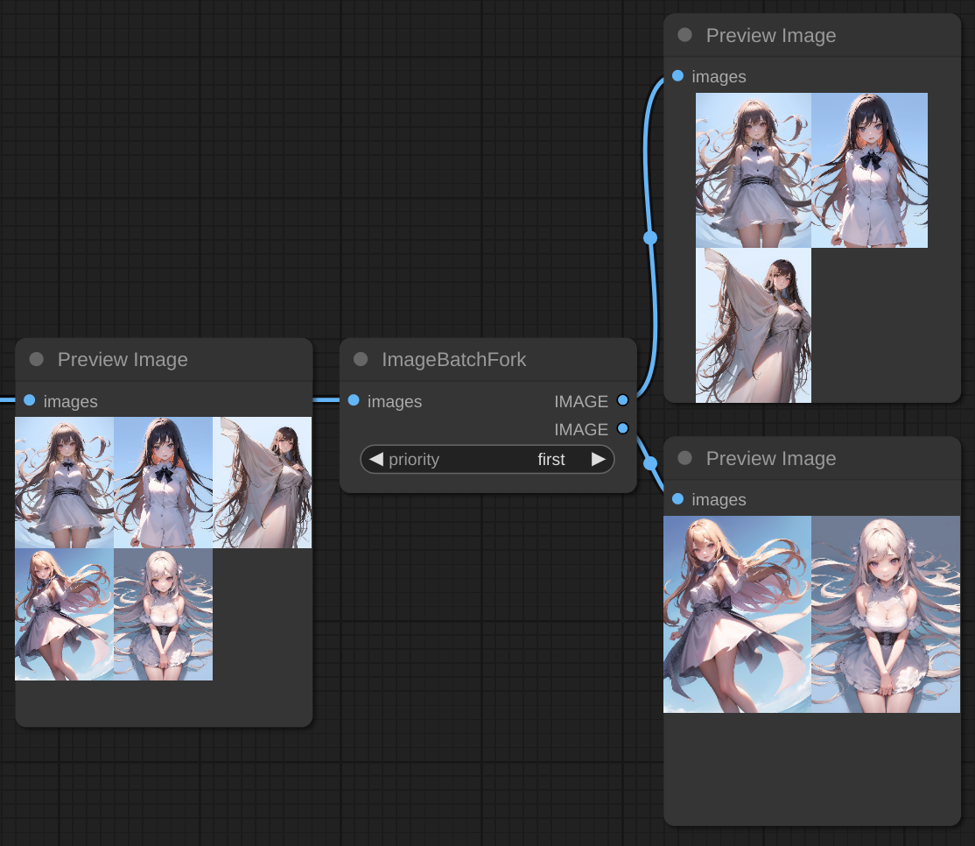
Task: Click the images input socket on the five-image Preview node
Action: coord(30,400)
